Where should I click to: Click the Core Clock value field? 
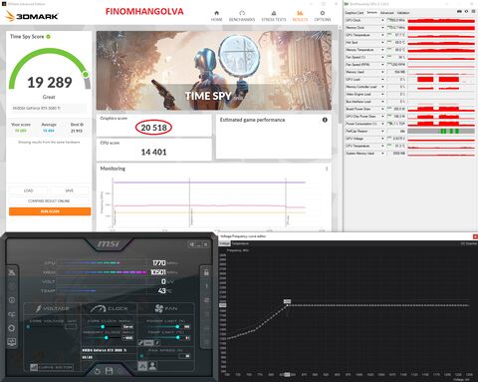pyautogui.click(x=128, y=327)
